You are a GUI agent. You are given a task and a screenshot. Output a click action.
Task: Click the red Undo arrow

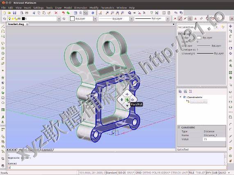click(63, 13)
